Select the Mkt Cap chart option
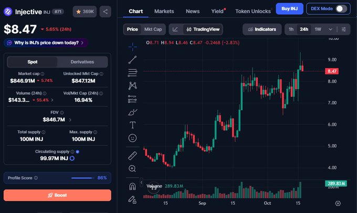This screenshot has height=213, width=357. (x=153, y=29)
